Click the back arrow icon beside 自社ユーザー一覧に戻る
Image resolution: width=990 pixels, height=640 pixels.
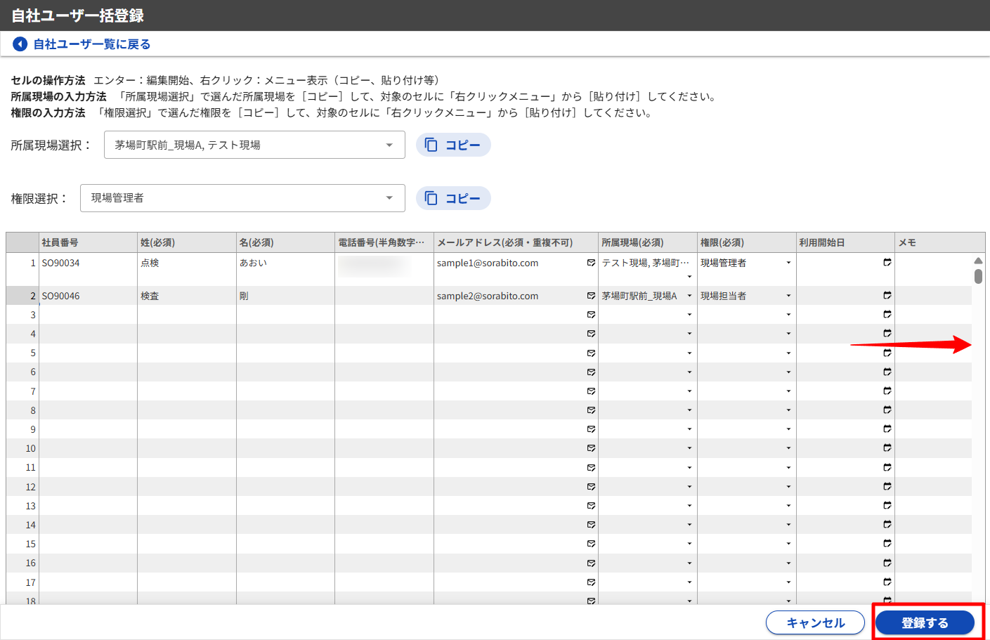click(20, 44)
